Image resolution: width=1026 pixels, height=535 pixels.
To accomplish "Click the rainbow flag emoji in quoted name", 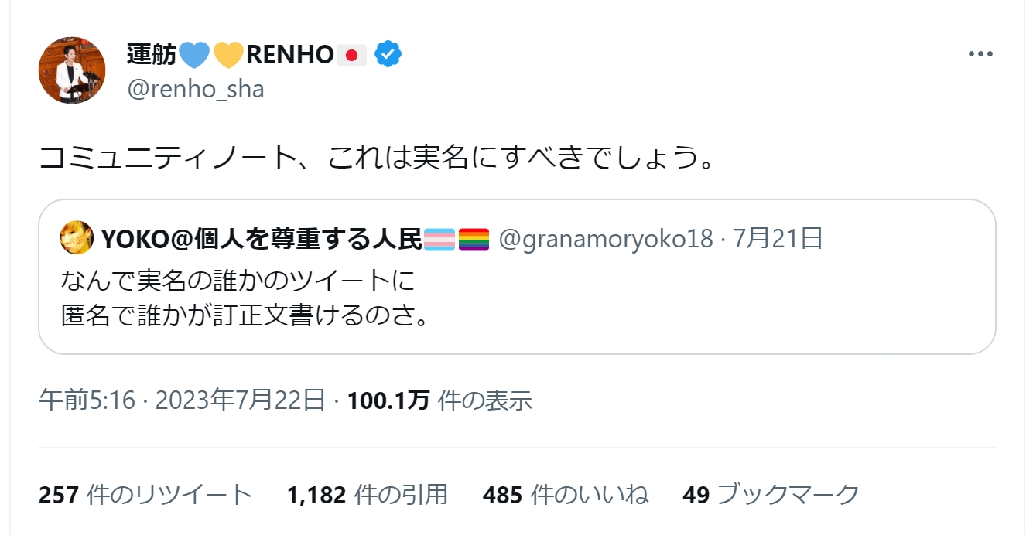I will pyautogui.click(x=474, y=240).
